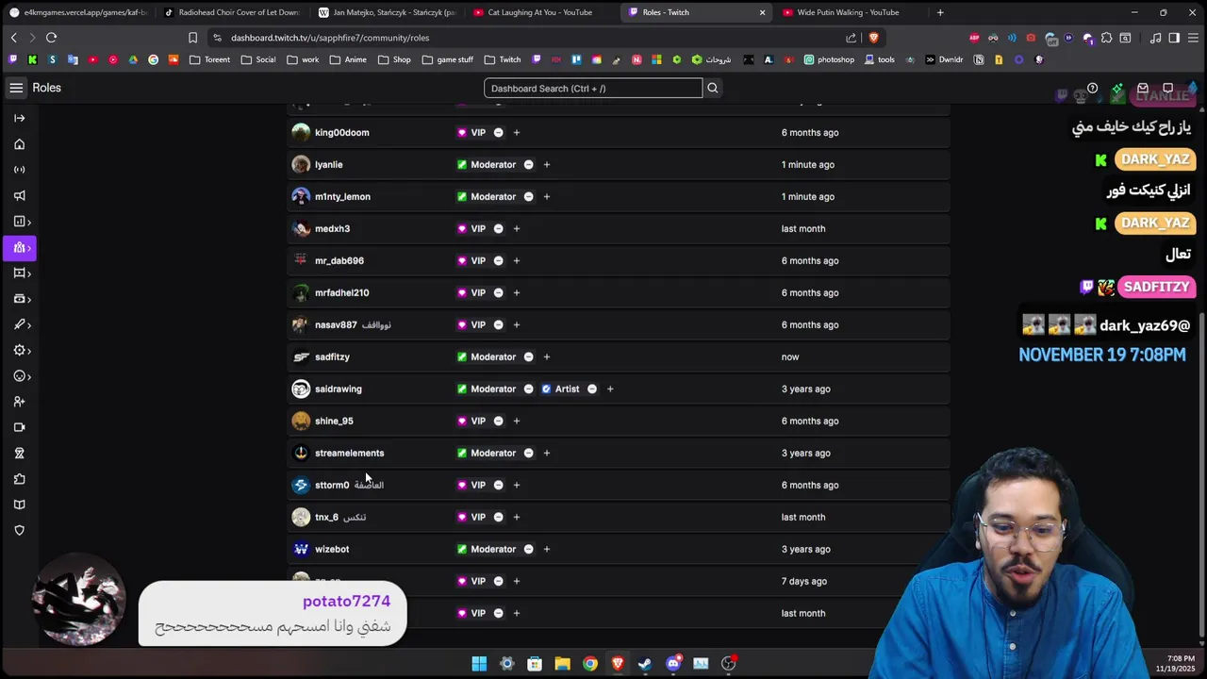Open nasav887 user profile
This screenshot has height=679, width=1207.
336,324
